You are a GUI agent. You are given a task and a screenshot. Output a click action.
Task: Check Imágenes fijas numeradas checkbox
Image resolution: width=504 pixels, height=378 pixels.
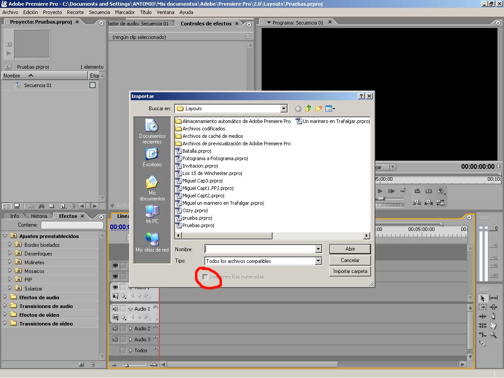pos(205,277)
